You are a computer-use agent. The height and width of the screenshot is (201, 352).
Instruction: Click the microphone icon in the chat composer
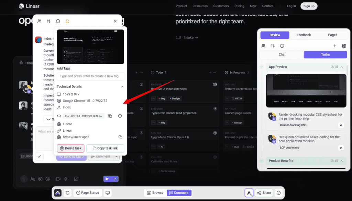66,179
